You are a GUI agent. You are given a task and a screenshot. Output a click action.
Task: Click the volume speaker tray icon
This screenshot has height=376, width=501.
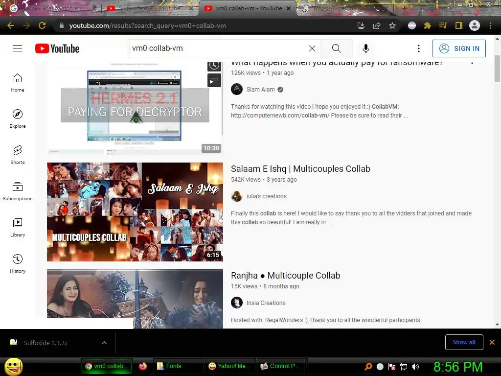(415, 367)
